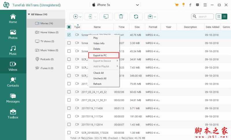The width and height of the screenshot is (231, 140).
Task: Sort by the Date Added column header
Action: [213, 27]
